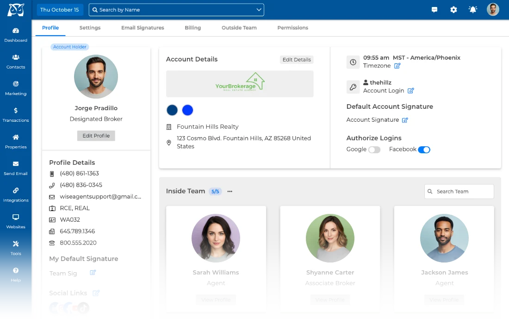The image size is (509, 325).
Task: Edit Team Sig default signature icon
Action: [93, 273]
